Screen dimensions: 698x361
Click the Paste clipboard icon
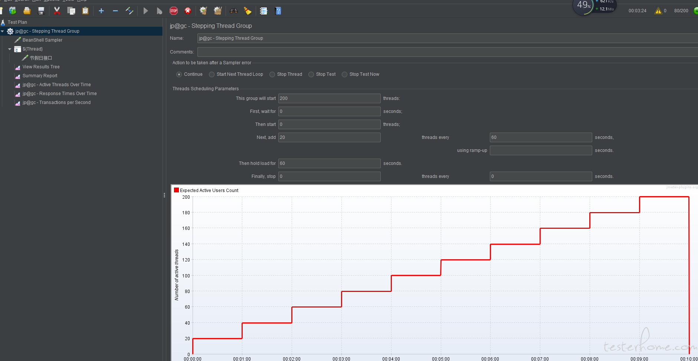click(85, 11)
